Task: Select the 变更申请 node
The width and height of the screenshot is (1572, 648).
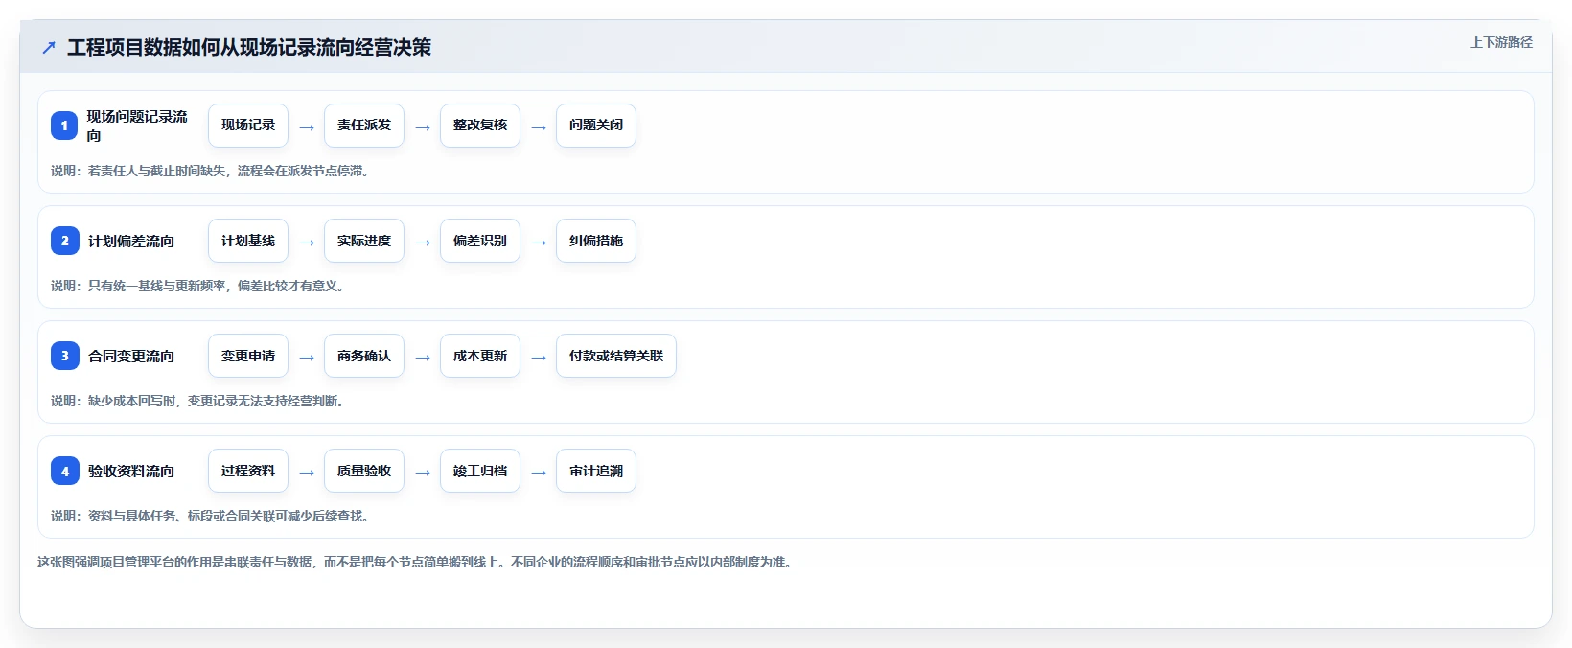Action: [248, 356]
